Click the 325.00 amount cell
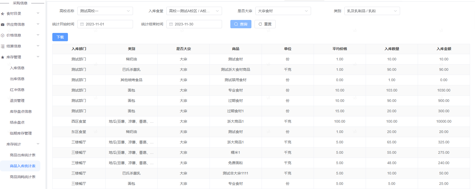 [x=444, y=142]
